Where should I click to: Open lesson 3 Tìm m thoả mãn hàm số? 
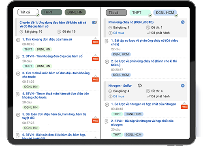coord(56,75)
